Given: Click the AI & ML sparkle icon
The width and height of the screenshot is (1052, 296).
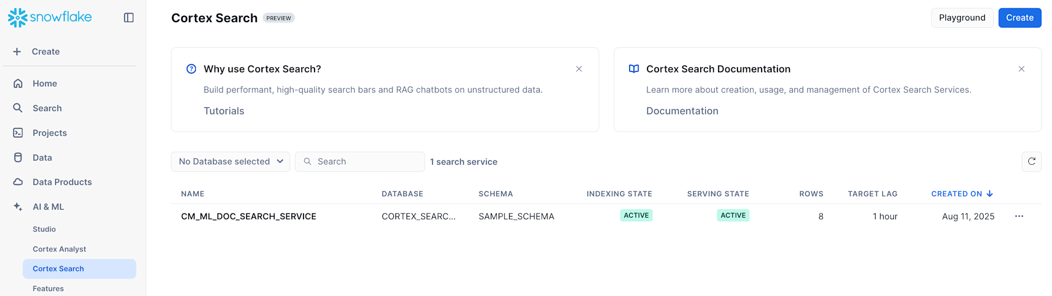Looking at the screenshot, I should point(18,207).
